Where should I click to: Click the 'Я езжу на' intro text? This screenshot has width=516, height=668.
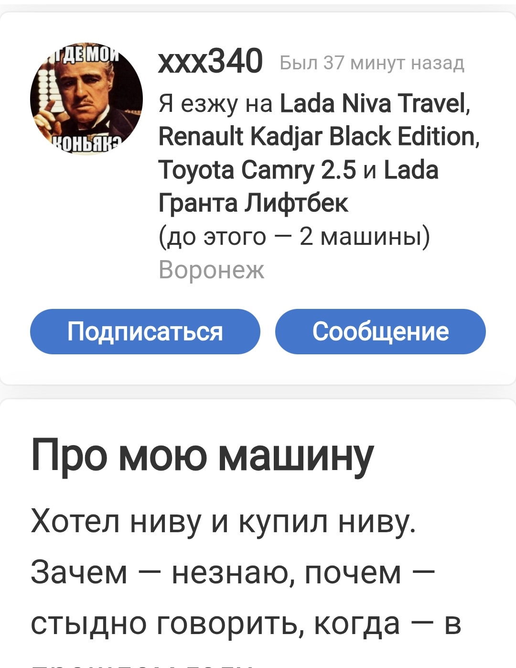click(215, 104)
